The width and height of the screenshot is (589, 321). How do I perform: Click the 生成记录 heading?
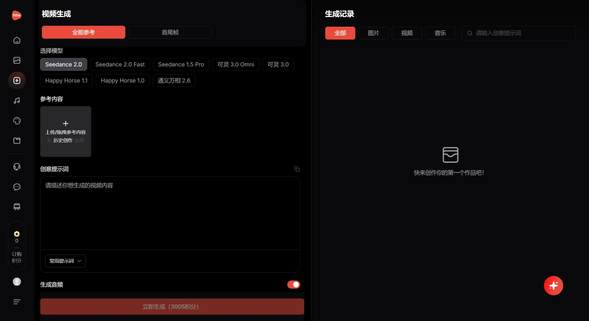pyautogui.click(x=340, y=14)
